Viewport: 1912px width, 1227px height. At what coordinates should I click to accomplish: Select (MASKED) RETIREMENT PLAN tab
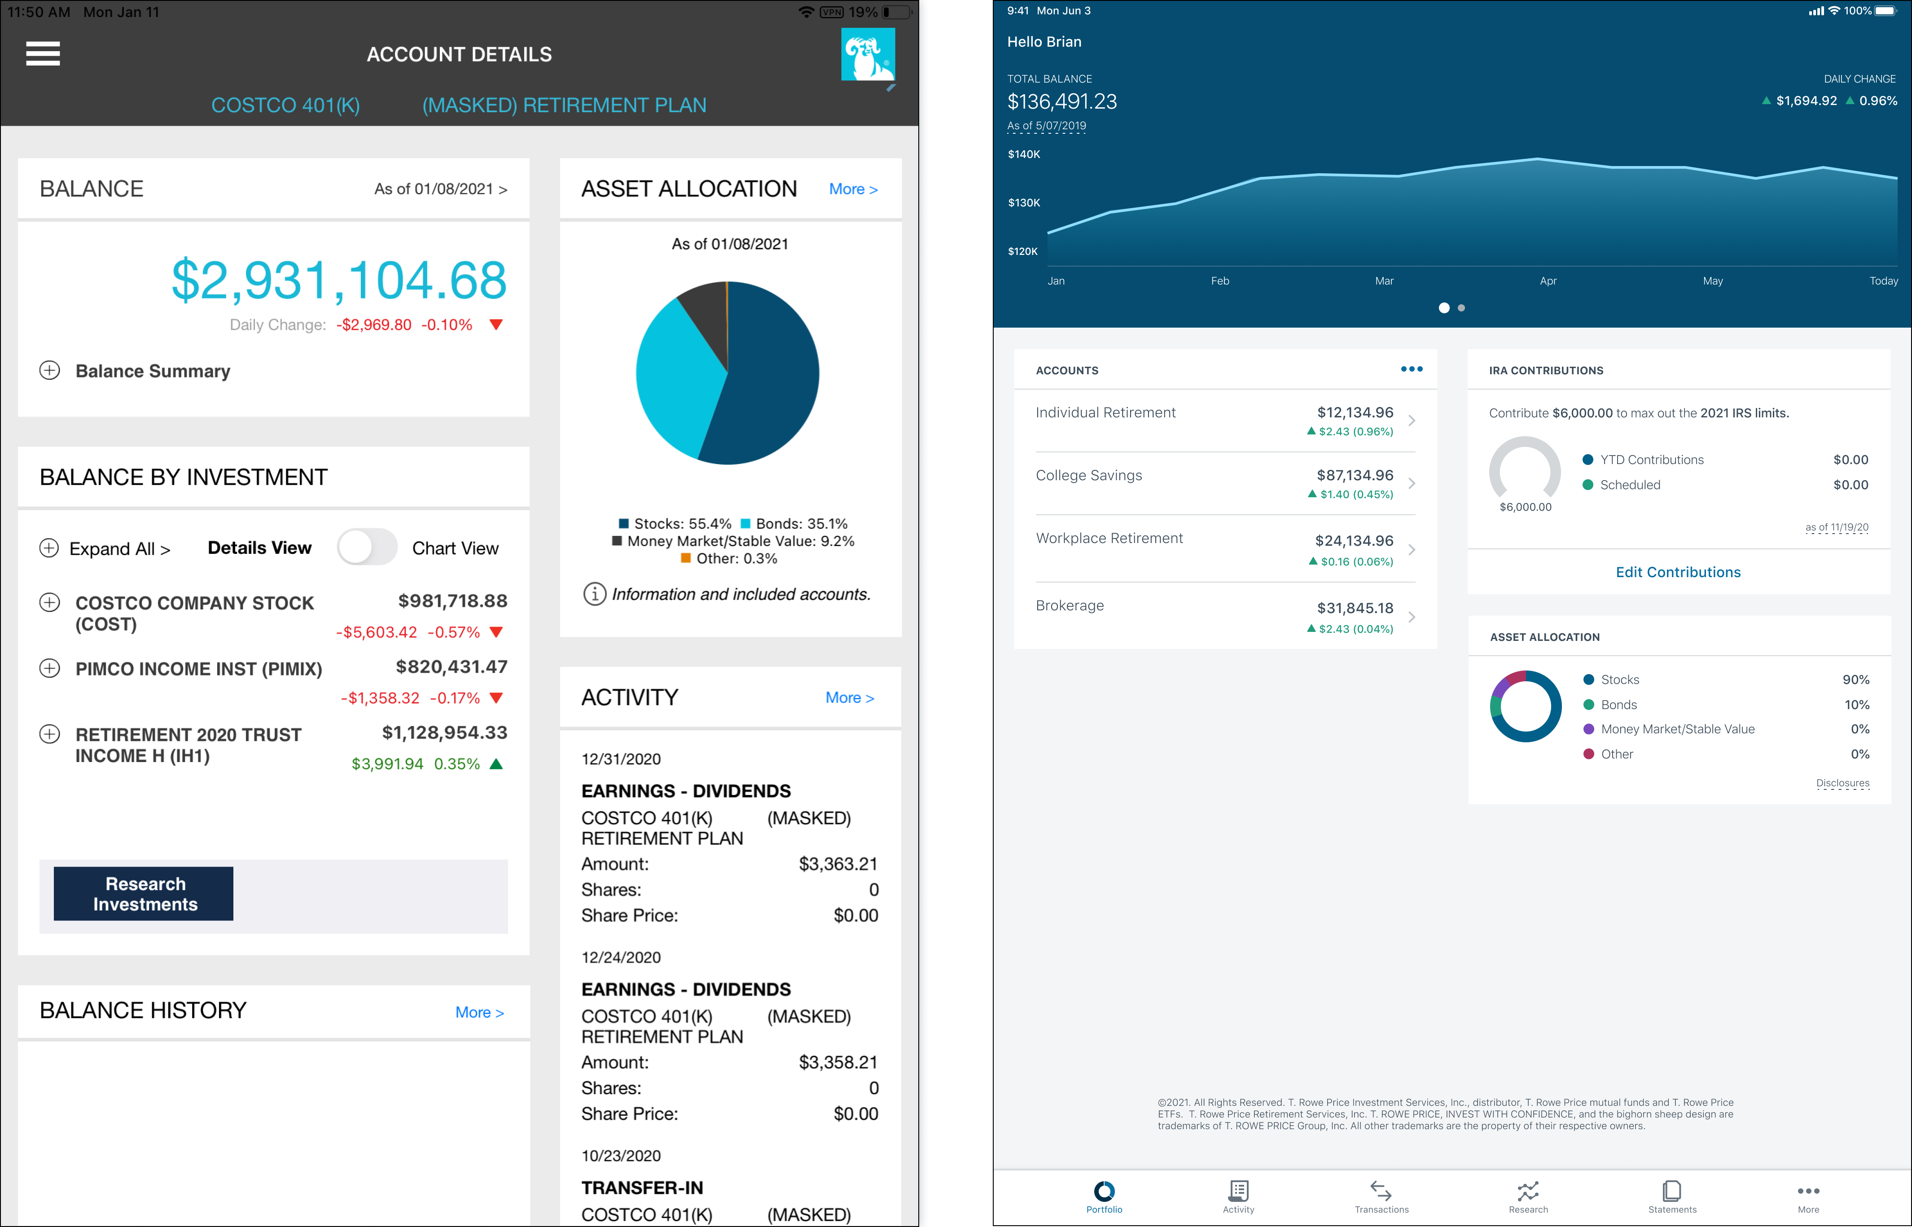[x=564, y=105]
